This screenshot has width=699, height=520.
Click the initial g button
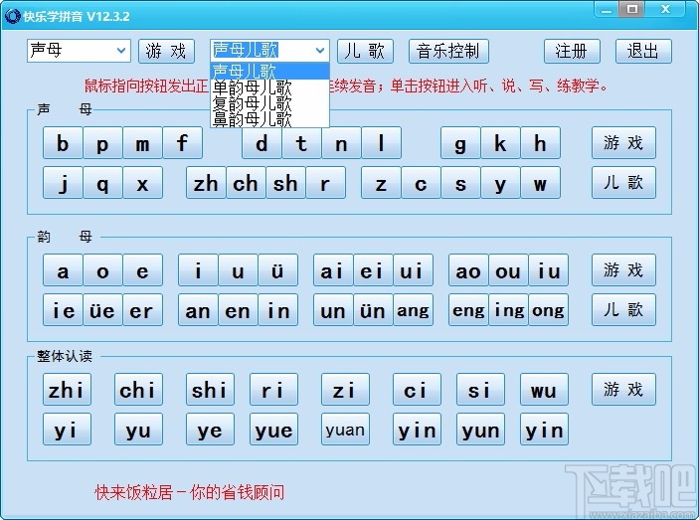pos(460,142)
